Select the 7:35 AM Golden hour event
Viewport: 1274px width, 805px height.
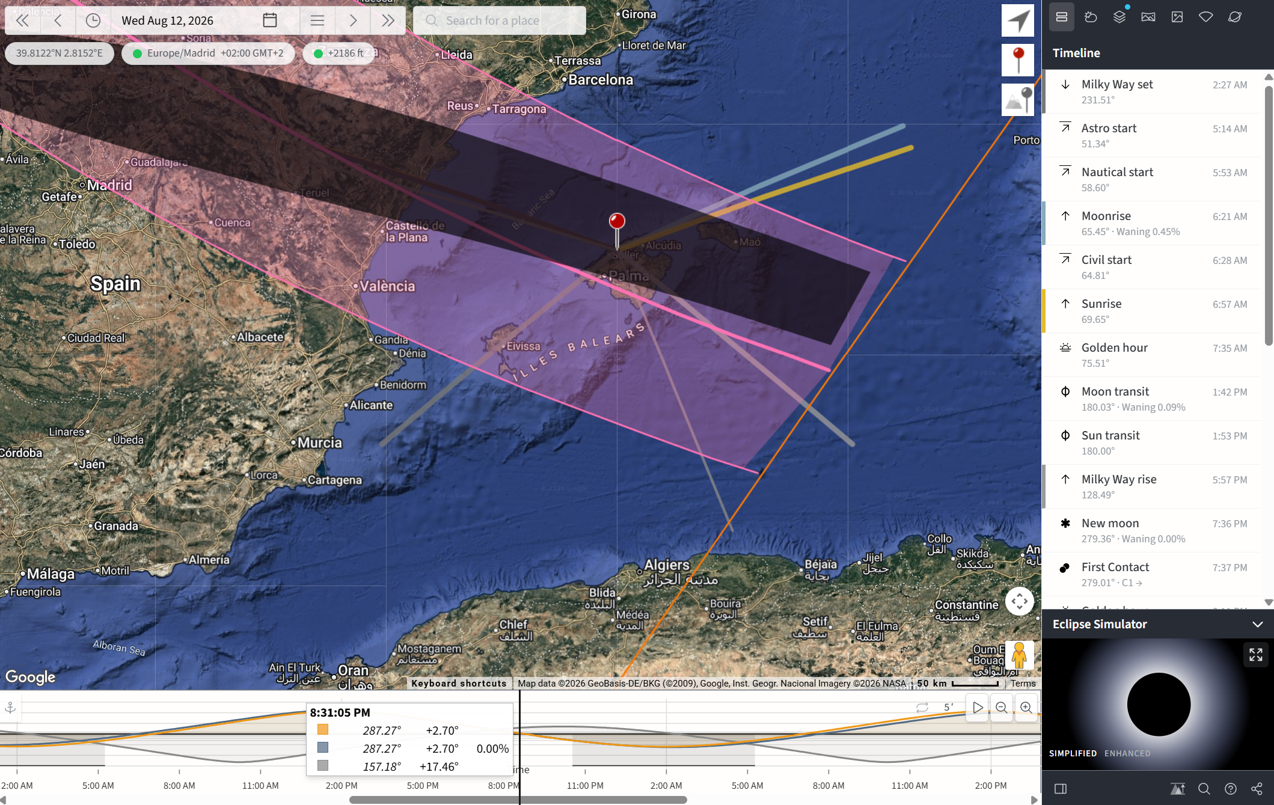[1152, 355]
